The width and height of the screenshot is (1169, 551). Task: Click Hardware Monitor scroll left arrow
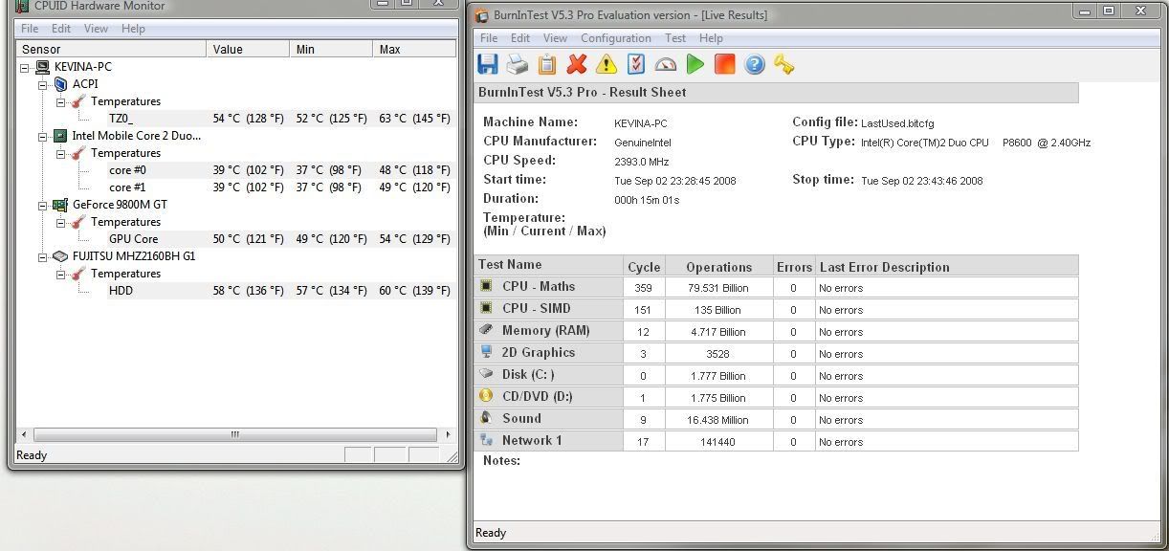tap(24, 434)
